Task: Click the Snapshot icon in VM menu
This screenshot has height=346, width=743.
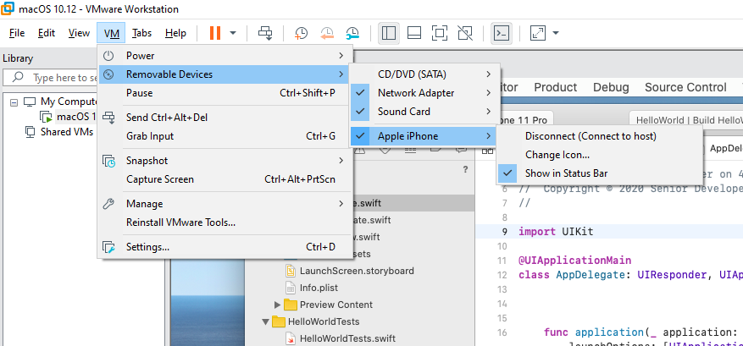Action: [109, 161]
